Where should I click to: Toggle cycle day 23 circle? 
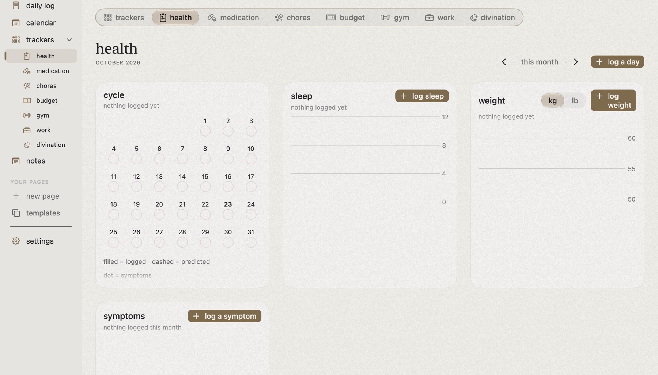[228, 215]
